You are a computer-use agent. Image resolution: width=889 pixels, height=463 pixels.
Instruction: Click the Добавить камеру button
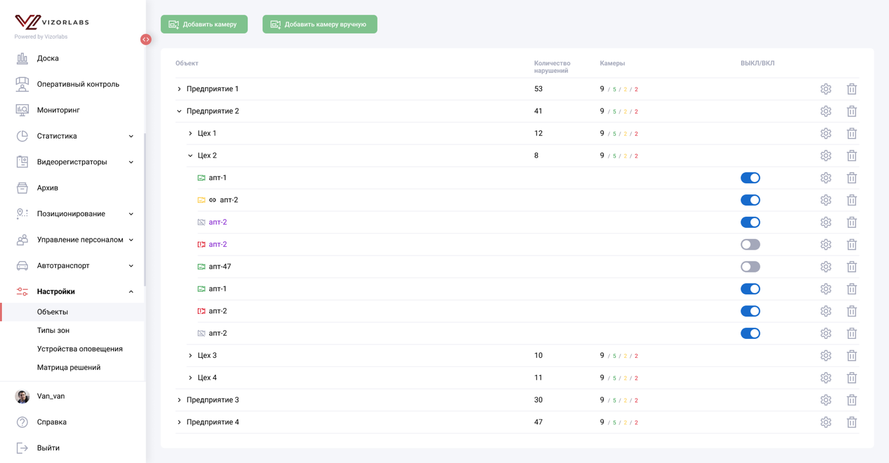click(x=204, y=24)
